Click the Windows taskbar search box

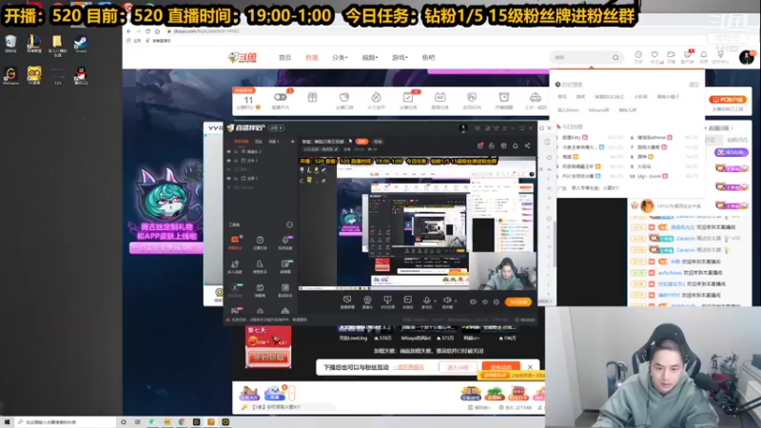65,422
